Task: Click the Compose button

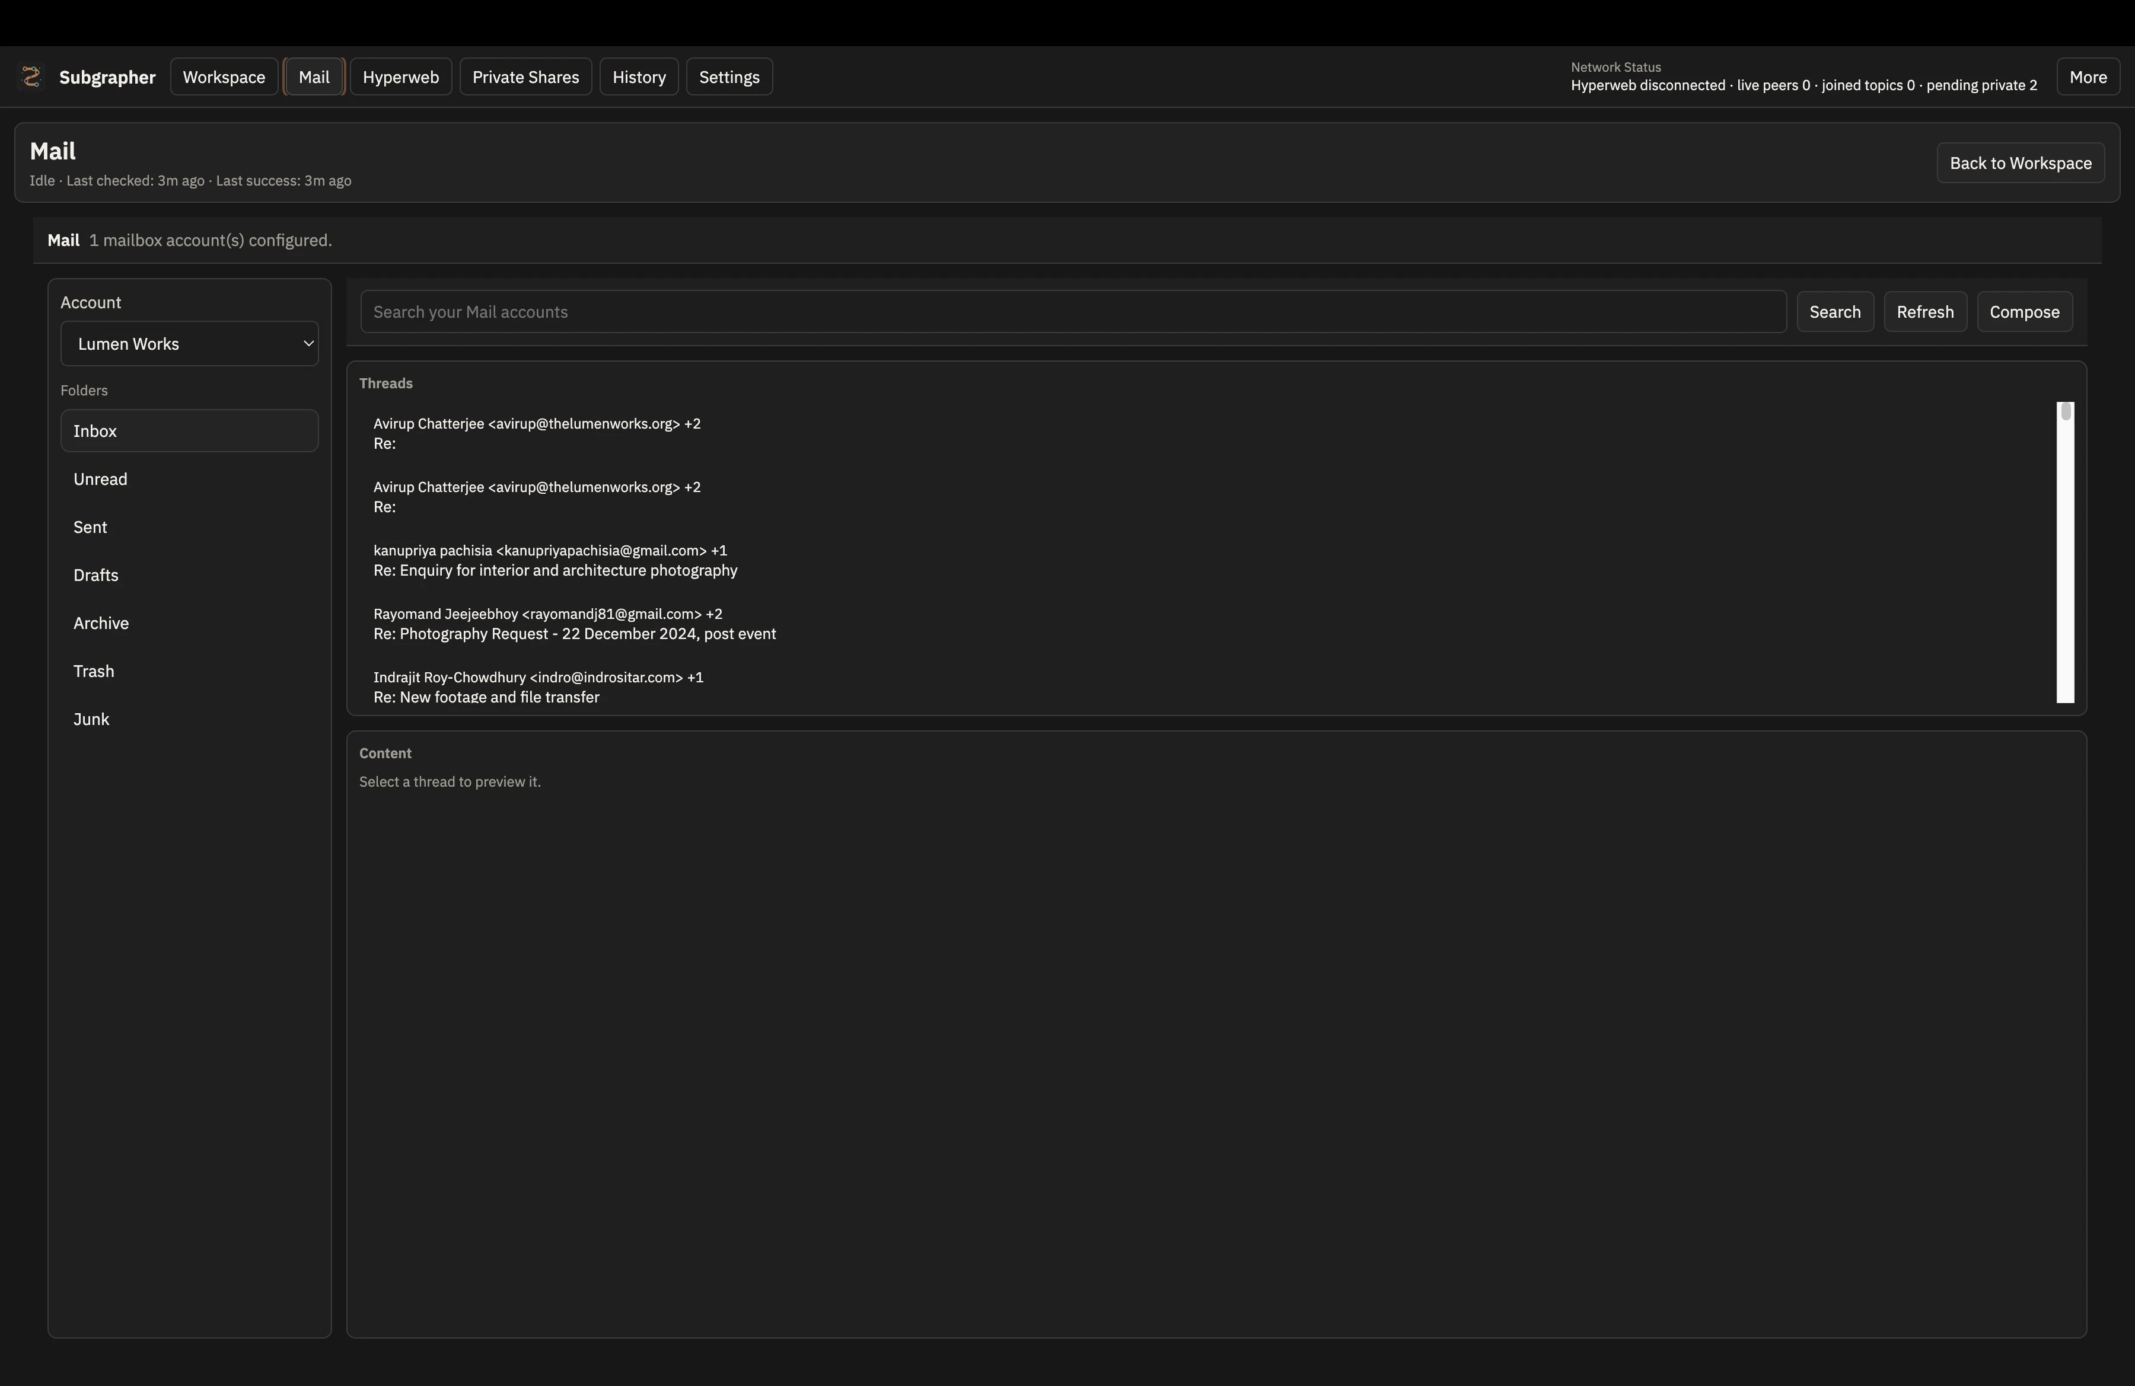Action: coord(2025,311)
